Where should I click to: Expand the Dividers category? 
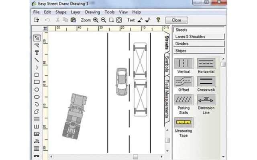(x=199, y=44)
